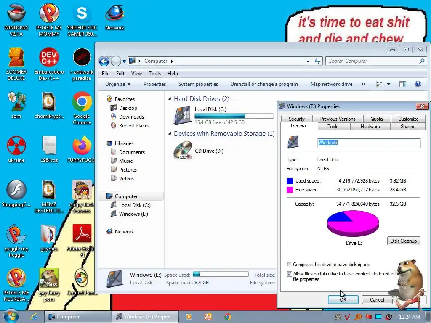Click the drive label Windows text field

click(369, 143)
